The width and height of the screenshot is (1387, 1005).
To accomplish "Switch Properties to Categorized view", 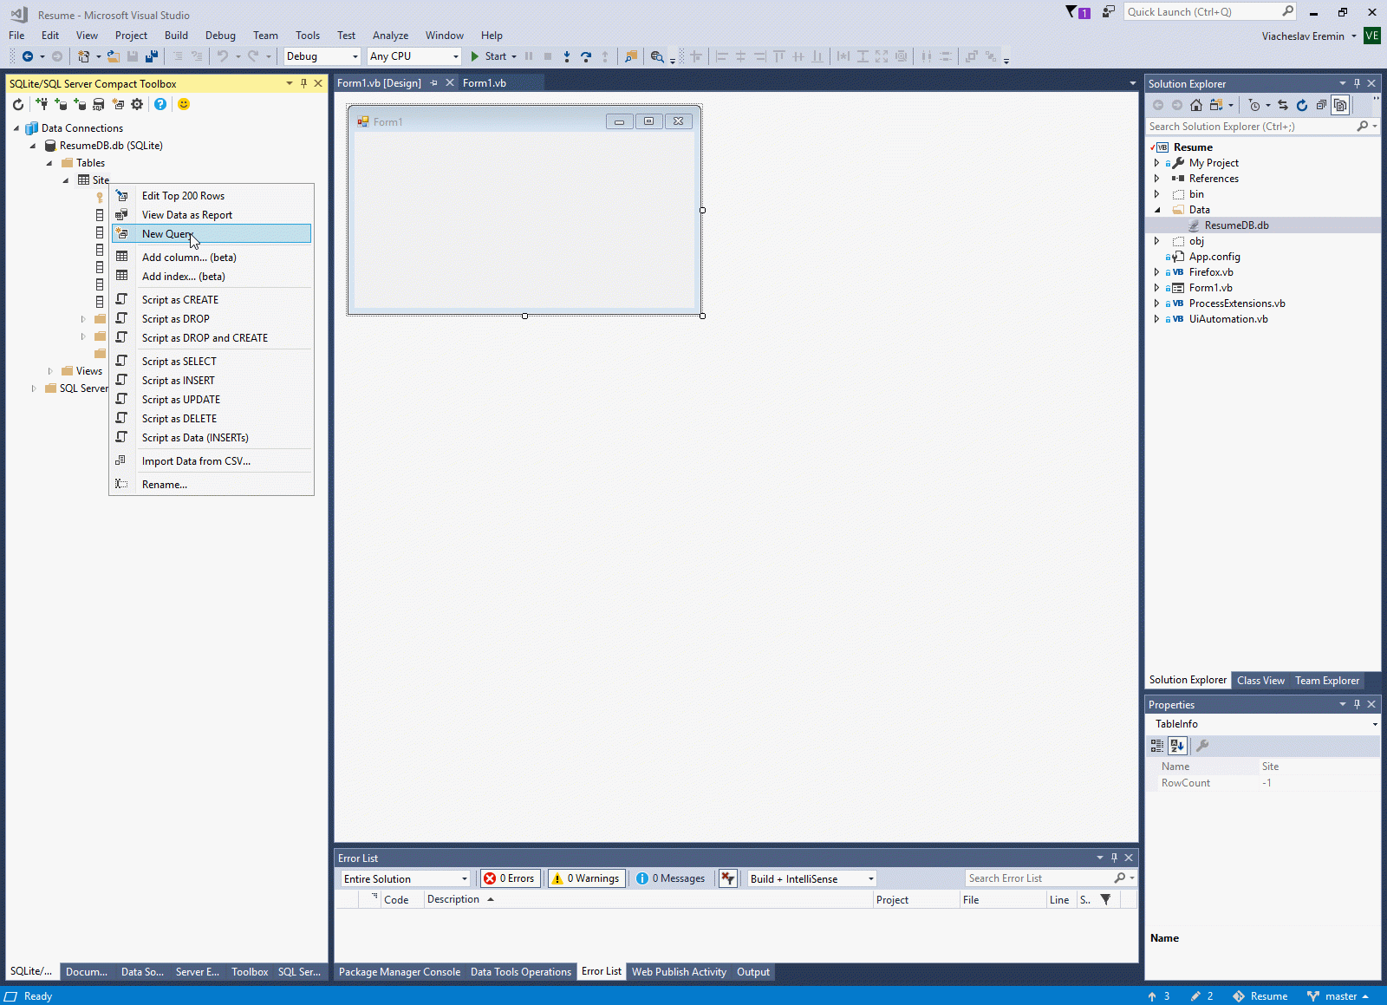I will click(1157, 746).
